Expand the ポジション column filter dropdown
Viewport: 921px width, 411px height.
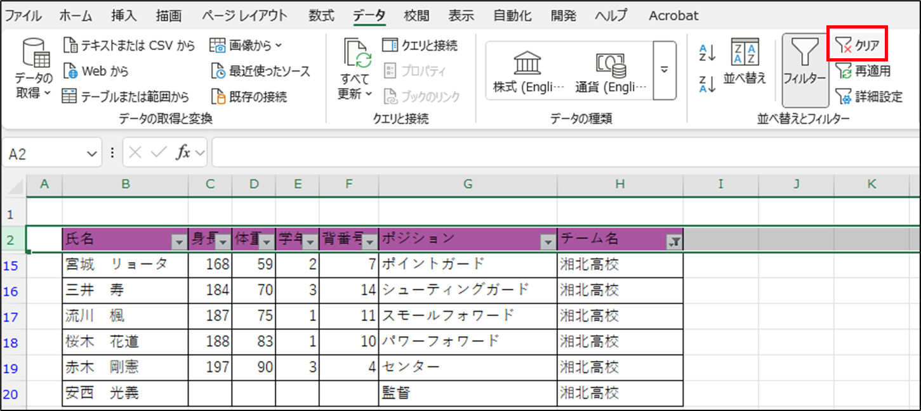pos(548,241)
